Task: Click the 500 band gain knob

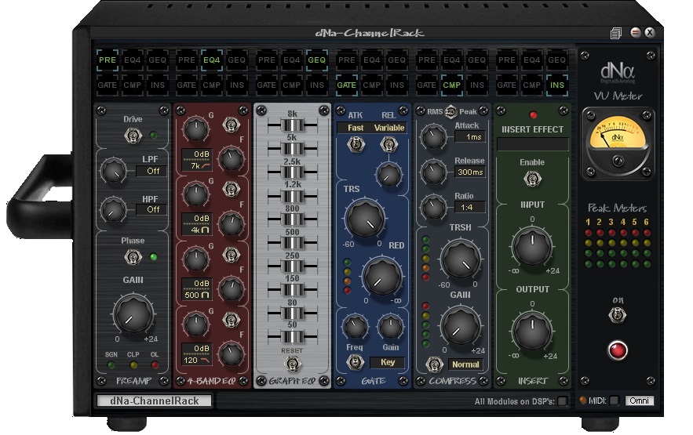Action: click(195, 259)
